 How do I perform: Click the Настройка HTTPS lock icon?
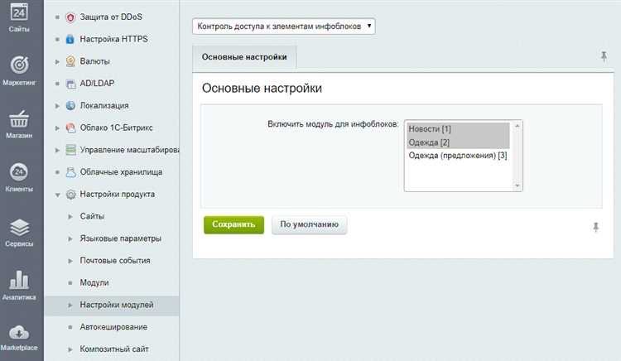tap(70, 39)
